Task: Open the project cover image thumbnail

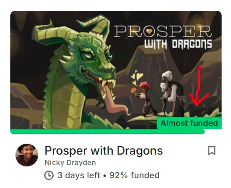Action: pos(116,70)
